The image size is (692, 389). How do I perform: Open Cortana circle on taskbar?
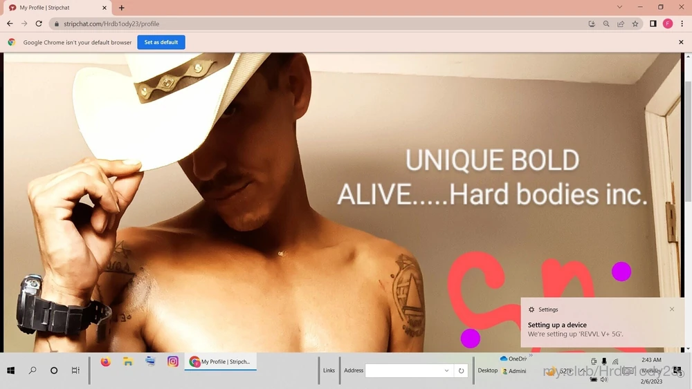click(54, 370)
